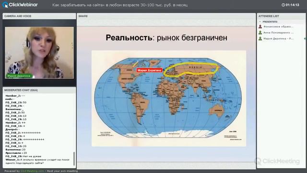Click the 01:14:13 elapsed time
The width and height of the screenshot is (307, 173).
[292, 5]
